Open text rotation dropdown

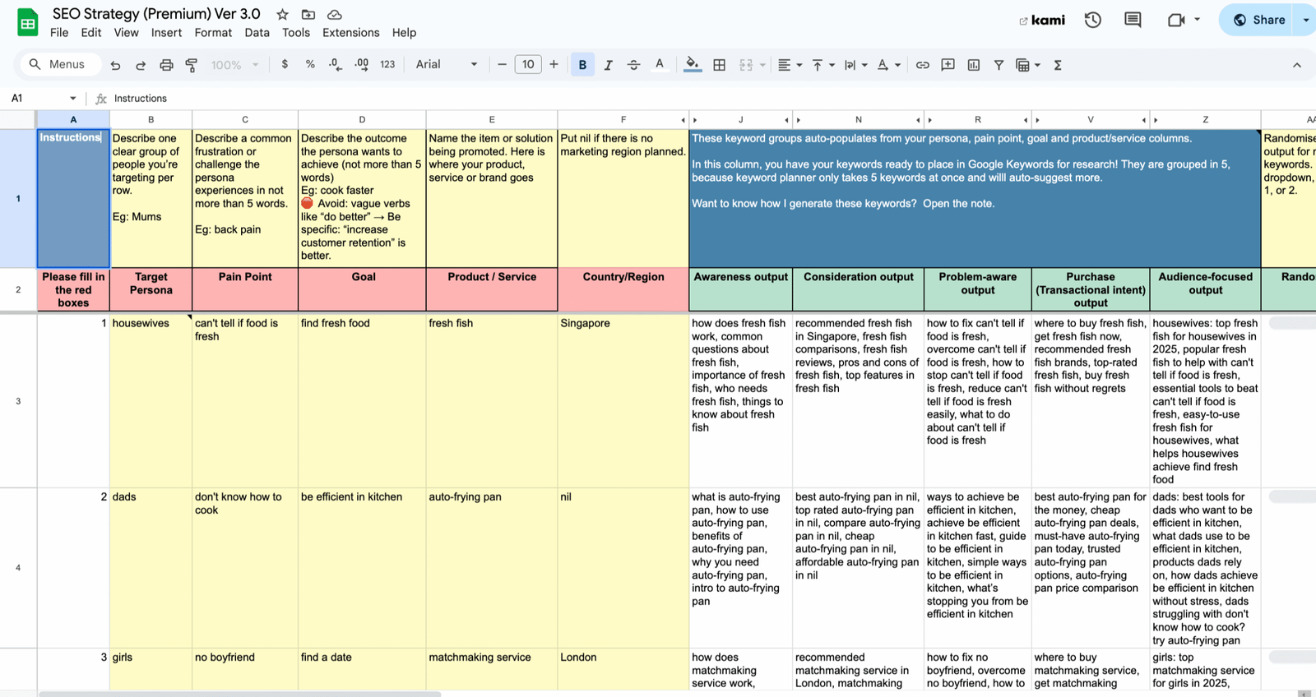(888, 65)
